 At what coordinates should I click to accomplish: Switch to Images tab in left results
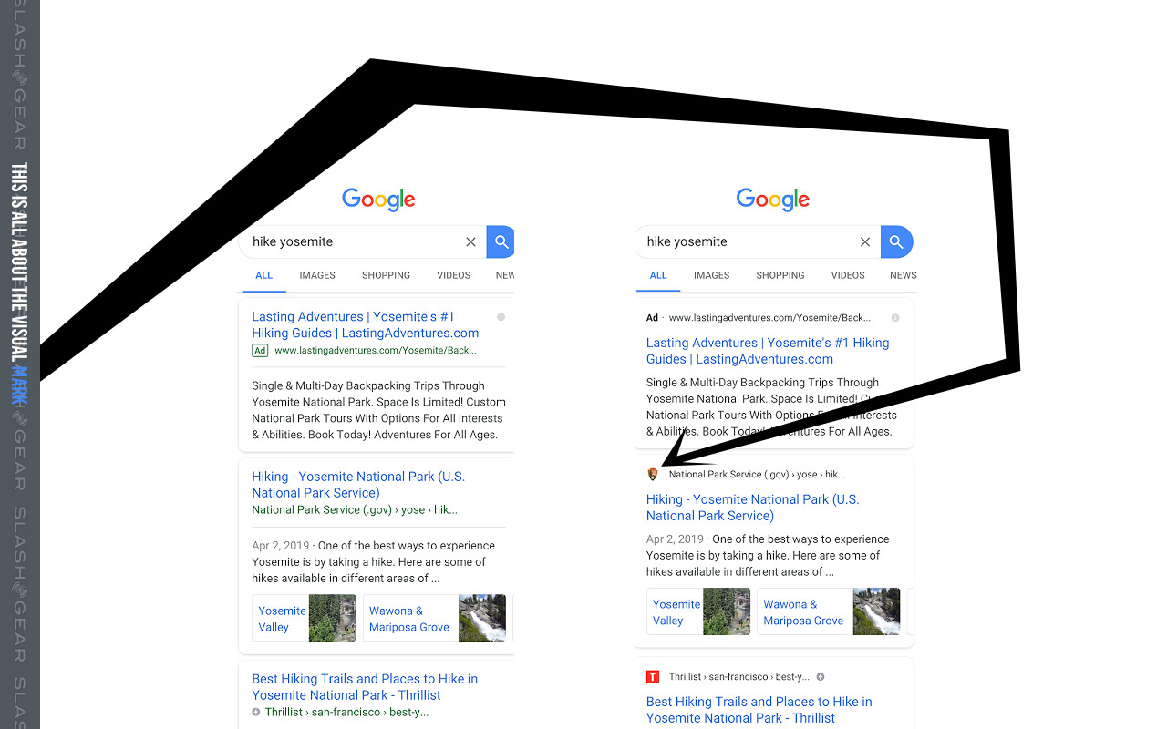click(317, 275)
